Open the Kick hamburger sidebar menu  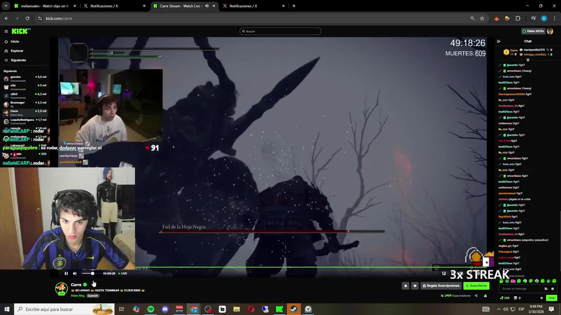(x=6, y=31)
